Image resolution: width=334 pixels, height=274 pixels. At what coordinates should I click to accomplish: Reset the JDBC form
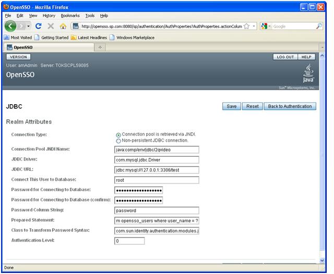(253, 106)
